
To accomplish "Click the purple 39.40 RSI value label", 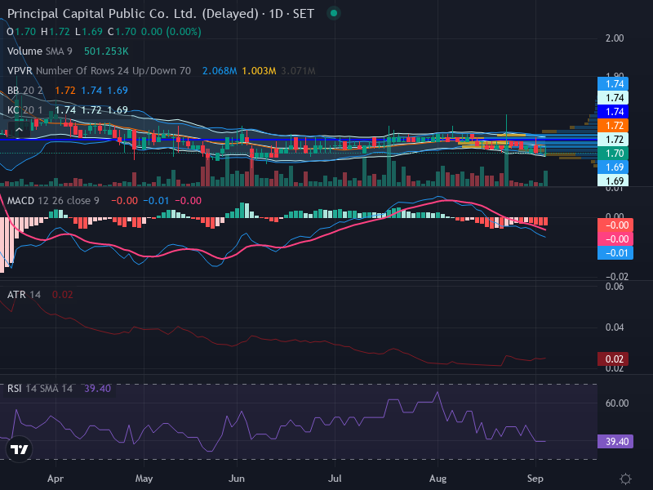I will tap(615, 442).
